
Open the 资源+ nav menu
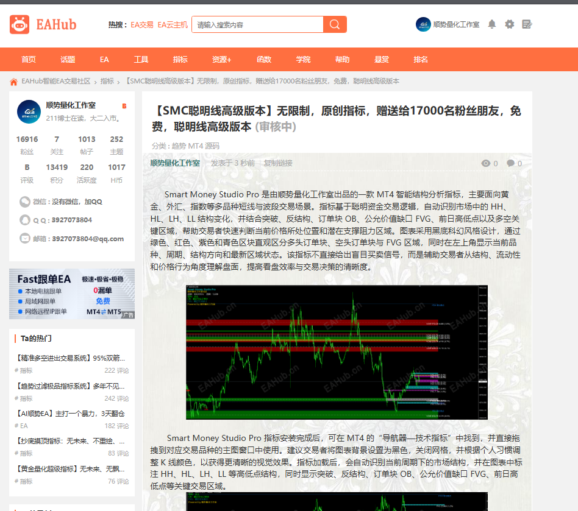pyautogui.click(x=221, y=59)
